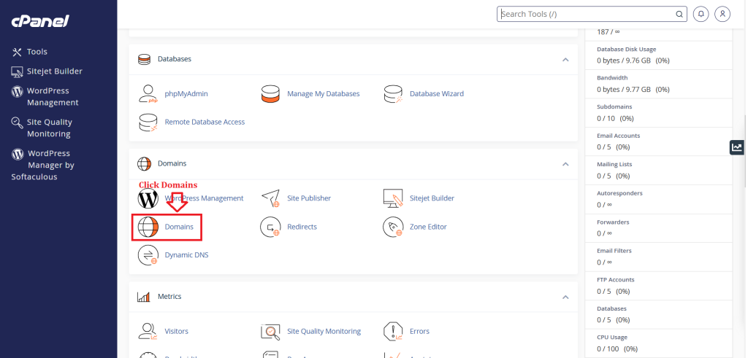Screen dimensions: 748x358
Task: Open Errors link
Action: (x=419, y=331)
